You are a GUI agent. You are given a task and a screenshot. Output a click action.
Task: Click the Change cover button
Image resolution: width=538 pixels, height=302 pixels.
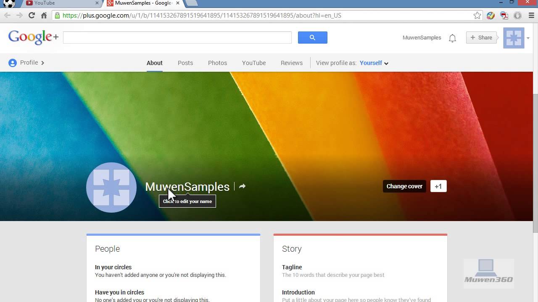click(x=404, y=186)
